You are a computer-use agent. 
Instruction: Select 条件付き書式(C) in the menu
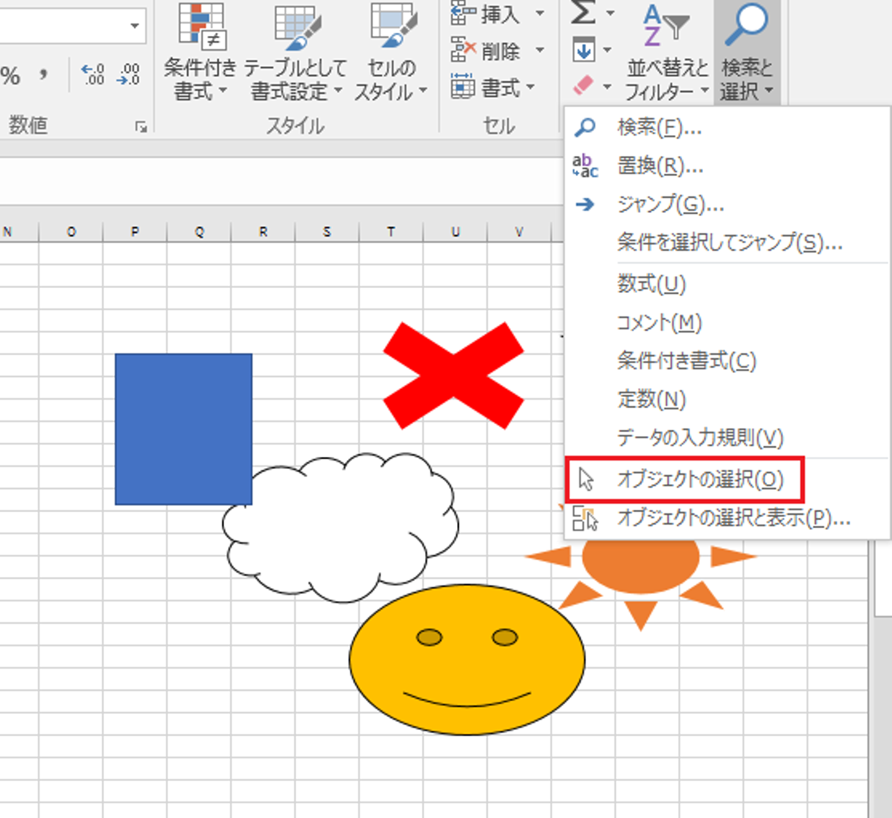728,360
